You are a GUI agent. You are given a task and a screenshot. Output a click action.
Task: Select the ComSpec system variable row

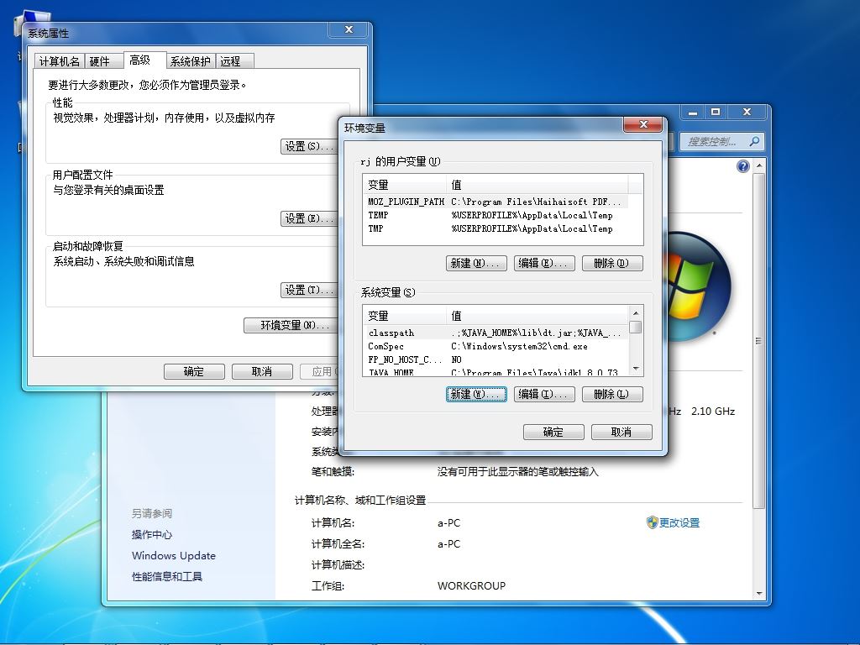[x=496, y=346]
